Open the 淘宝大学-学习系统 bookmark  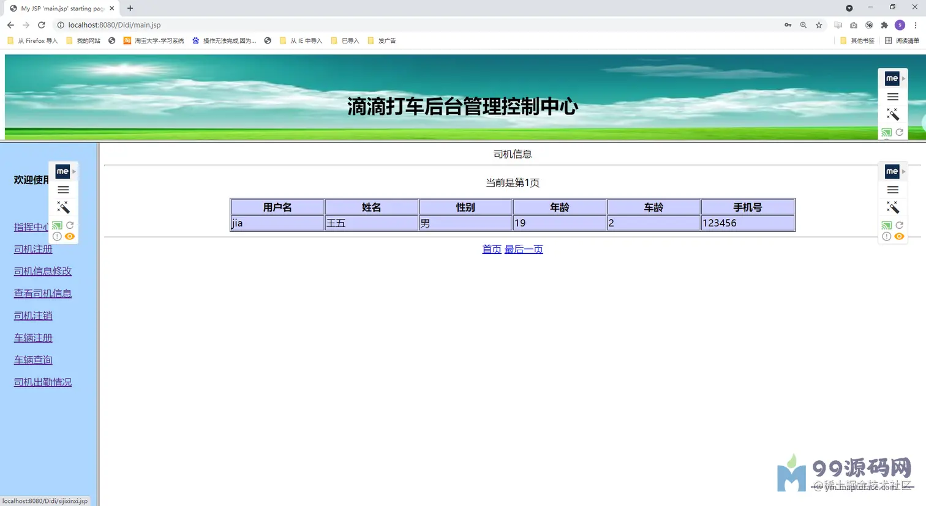tap(154, 41)
